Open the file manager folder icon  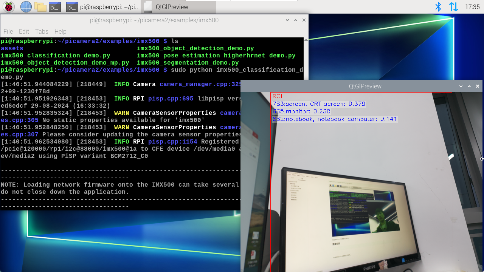pyautogui.click(x=40, y=7)
